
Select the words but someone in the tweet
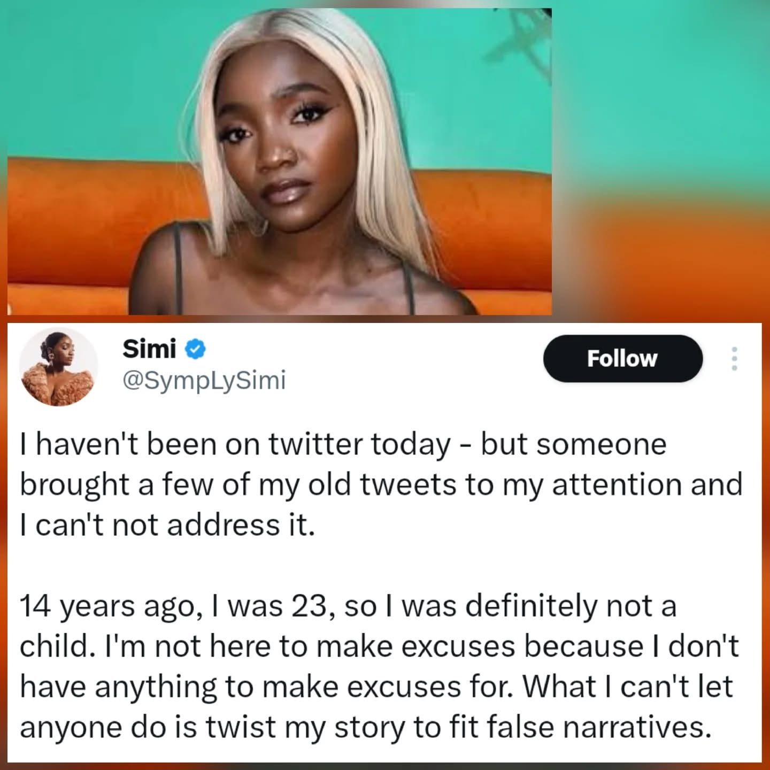click(574, 444)
